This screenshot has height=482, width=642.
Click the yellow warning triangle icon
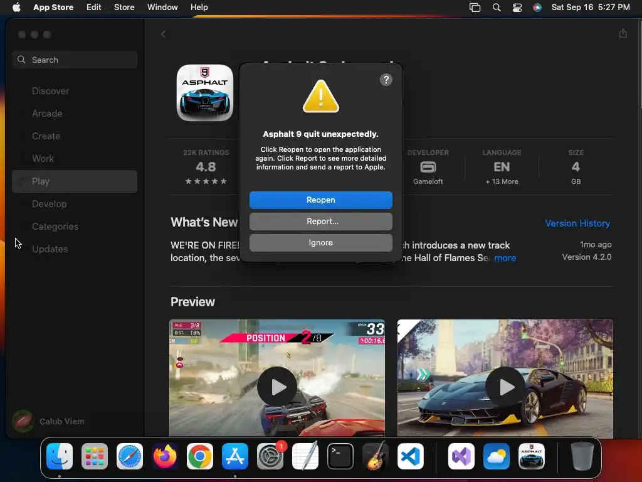point(320,96)
